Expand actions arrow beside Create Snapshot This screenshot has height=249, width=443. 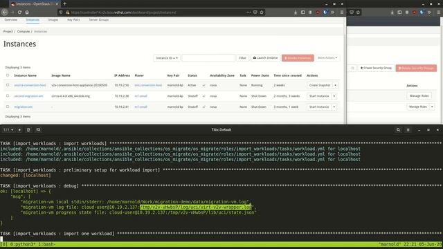tap(335, 85)
